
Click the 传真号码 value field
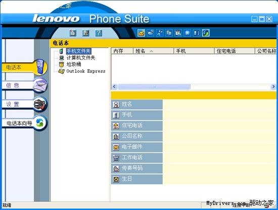(220, 169)
